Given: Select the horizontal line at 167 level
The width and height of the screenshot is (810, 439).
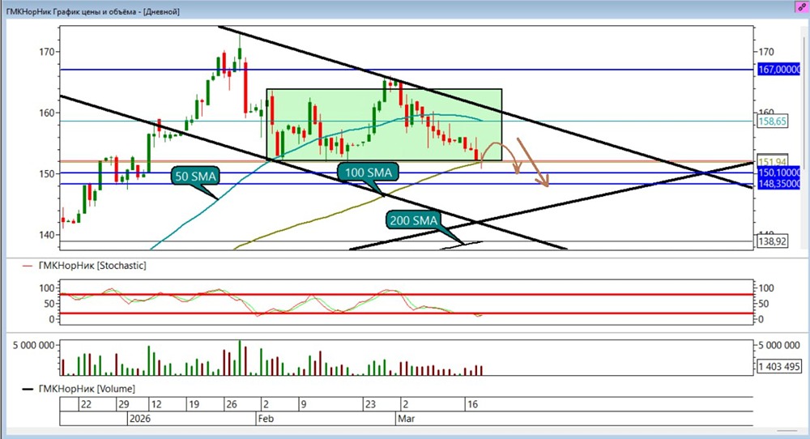Looking at the screenshot, I should click(x=406, y=69).
